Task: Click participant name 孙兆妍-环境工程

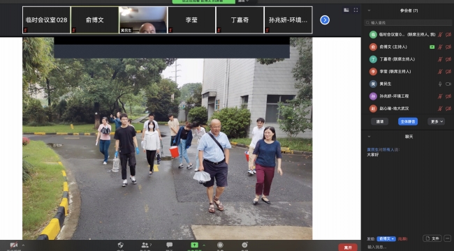Action: point(394,96)
